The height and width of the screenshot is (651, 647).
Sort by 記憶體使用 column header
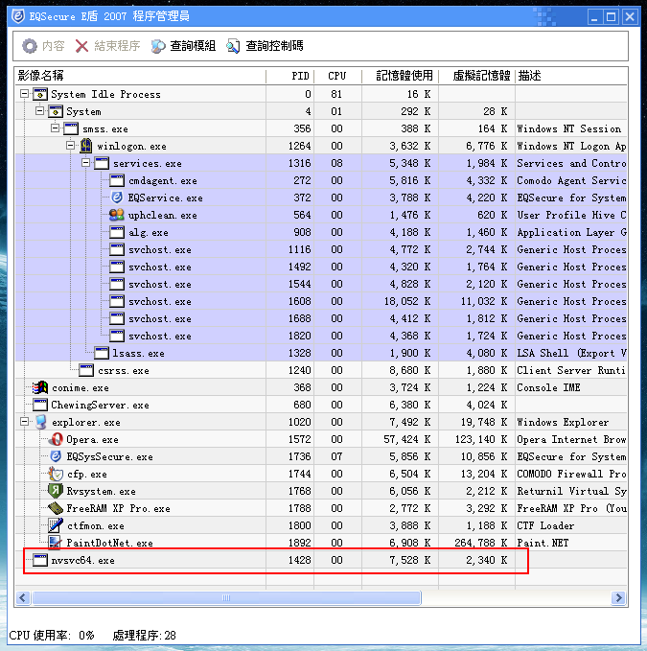[400, 76]
